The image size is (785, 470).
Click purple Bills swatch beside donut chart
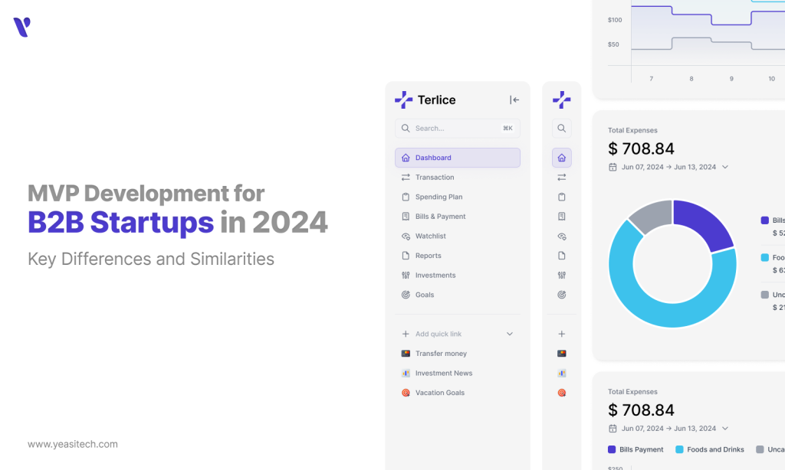pyautogui.click(x=764, y=220)
